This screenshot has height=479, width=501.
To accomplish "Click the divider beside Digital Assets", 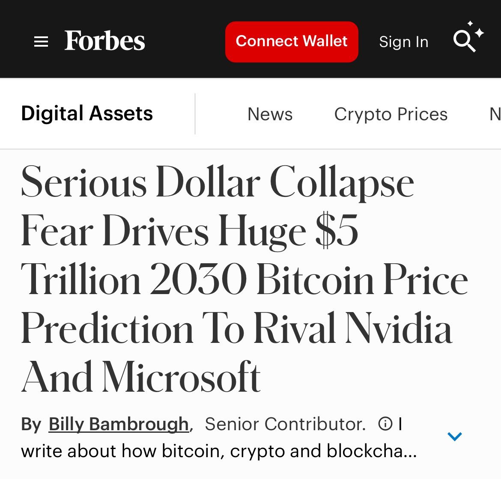I will tap(195, 114).
